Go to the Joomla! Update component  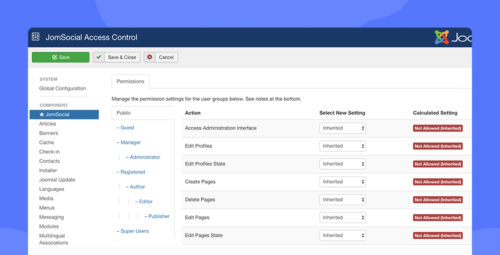[58, 180]
